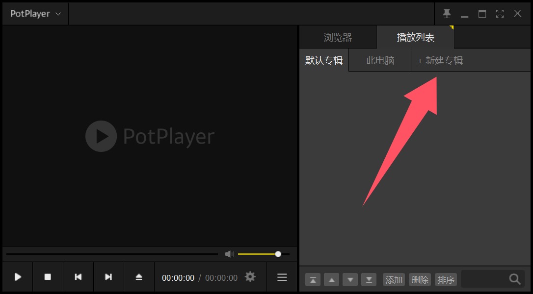Open the 此电脑 album tab
Viewport: 533px width, 294px height.
pos(380,60)
